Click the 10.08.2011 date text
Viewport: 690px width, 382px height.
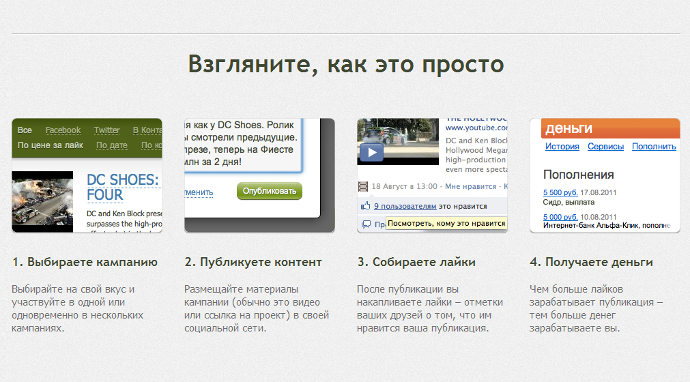point(598,217)
